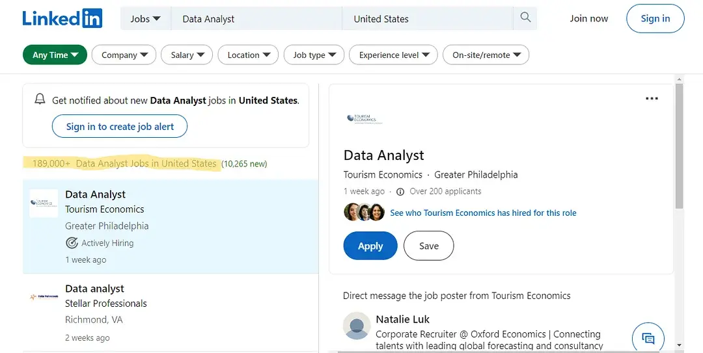Click the Data Analyst search keyword field

pyautogui.click(x=256, y=19)
